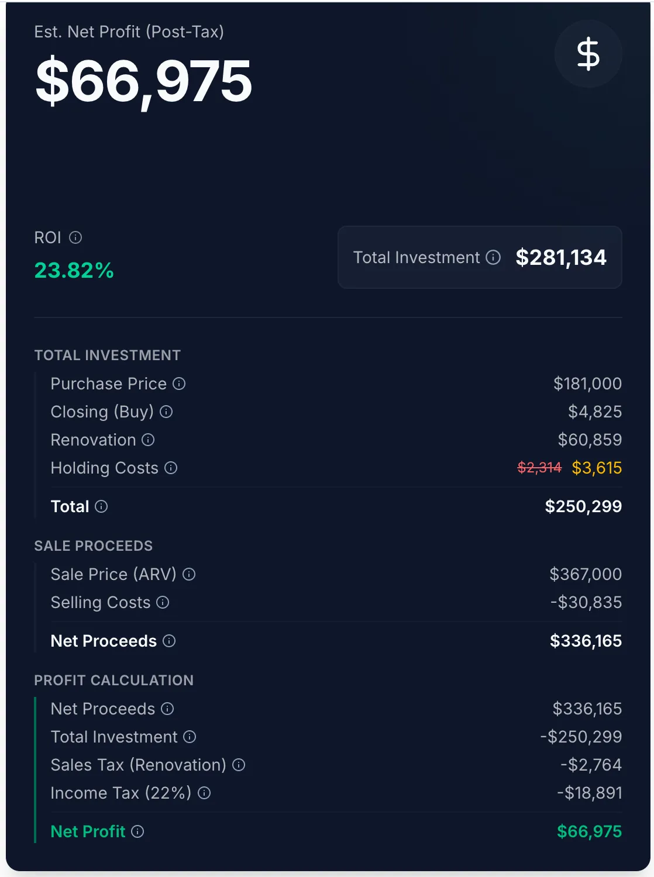
Task: Show info for Sale Price (ARV)
Action: pos(189,574)
